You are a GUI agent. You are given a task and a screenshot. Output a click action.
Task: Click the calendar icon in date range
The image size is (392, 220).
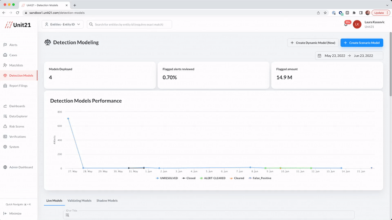pyautogui.click(x=319, y=56)
